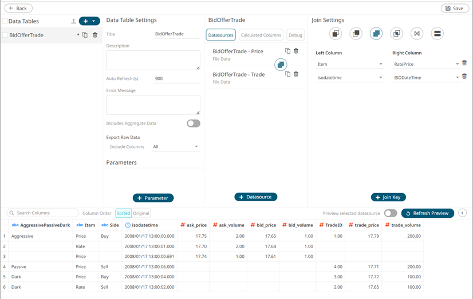The width and height of the screenshot is (473, 299).
Task: Check the BidOfferTrade table checkbox
Action: [x=5, y=35]
